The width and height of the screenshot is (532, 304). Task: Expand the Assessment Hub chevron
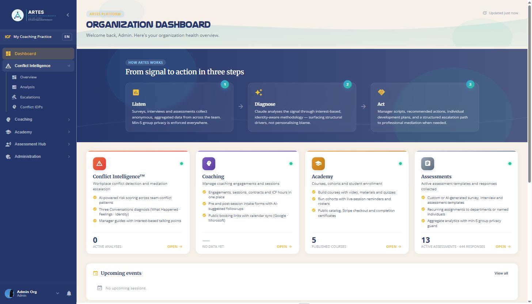pyautogui.click(x=69, y=144)
